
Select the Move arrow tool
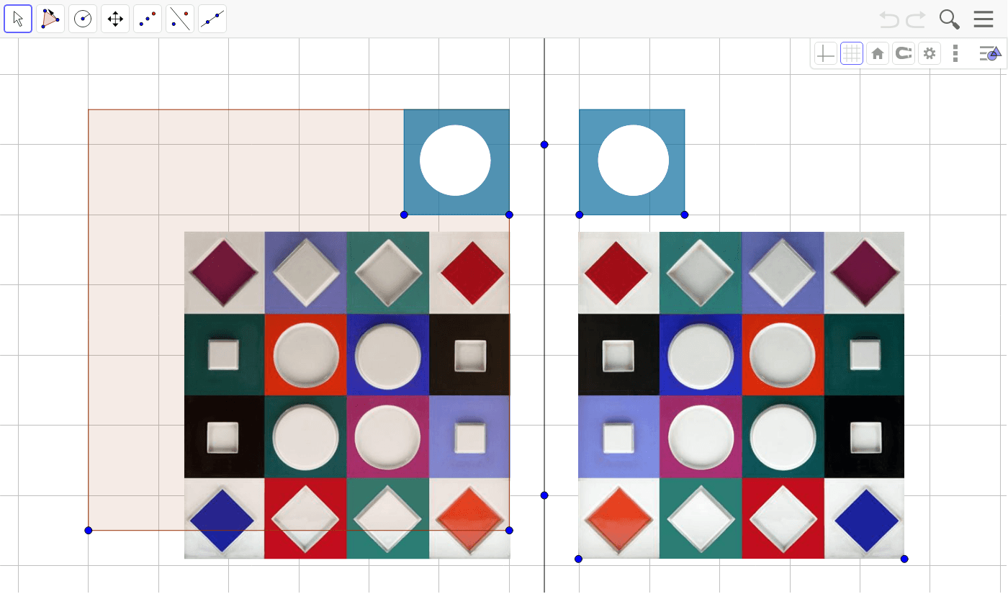18,19
